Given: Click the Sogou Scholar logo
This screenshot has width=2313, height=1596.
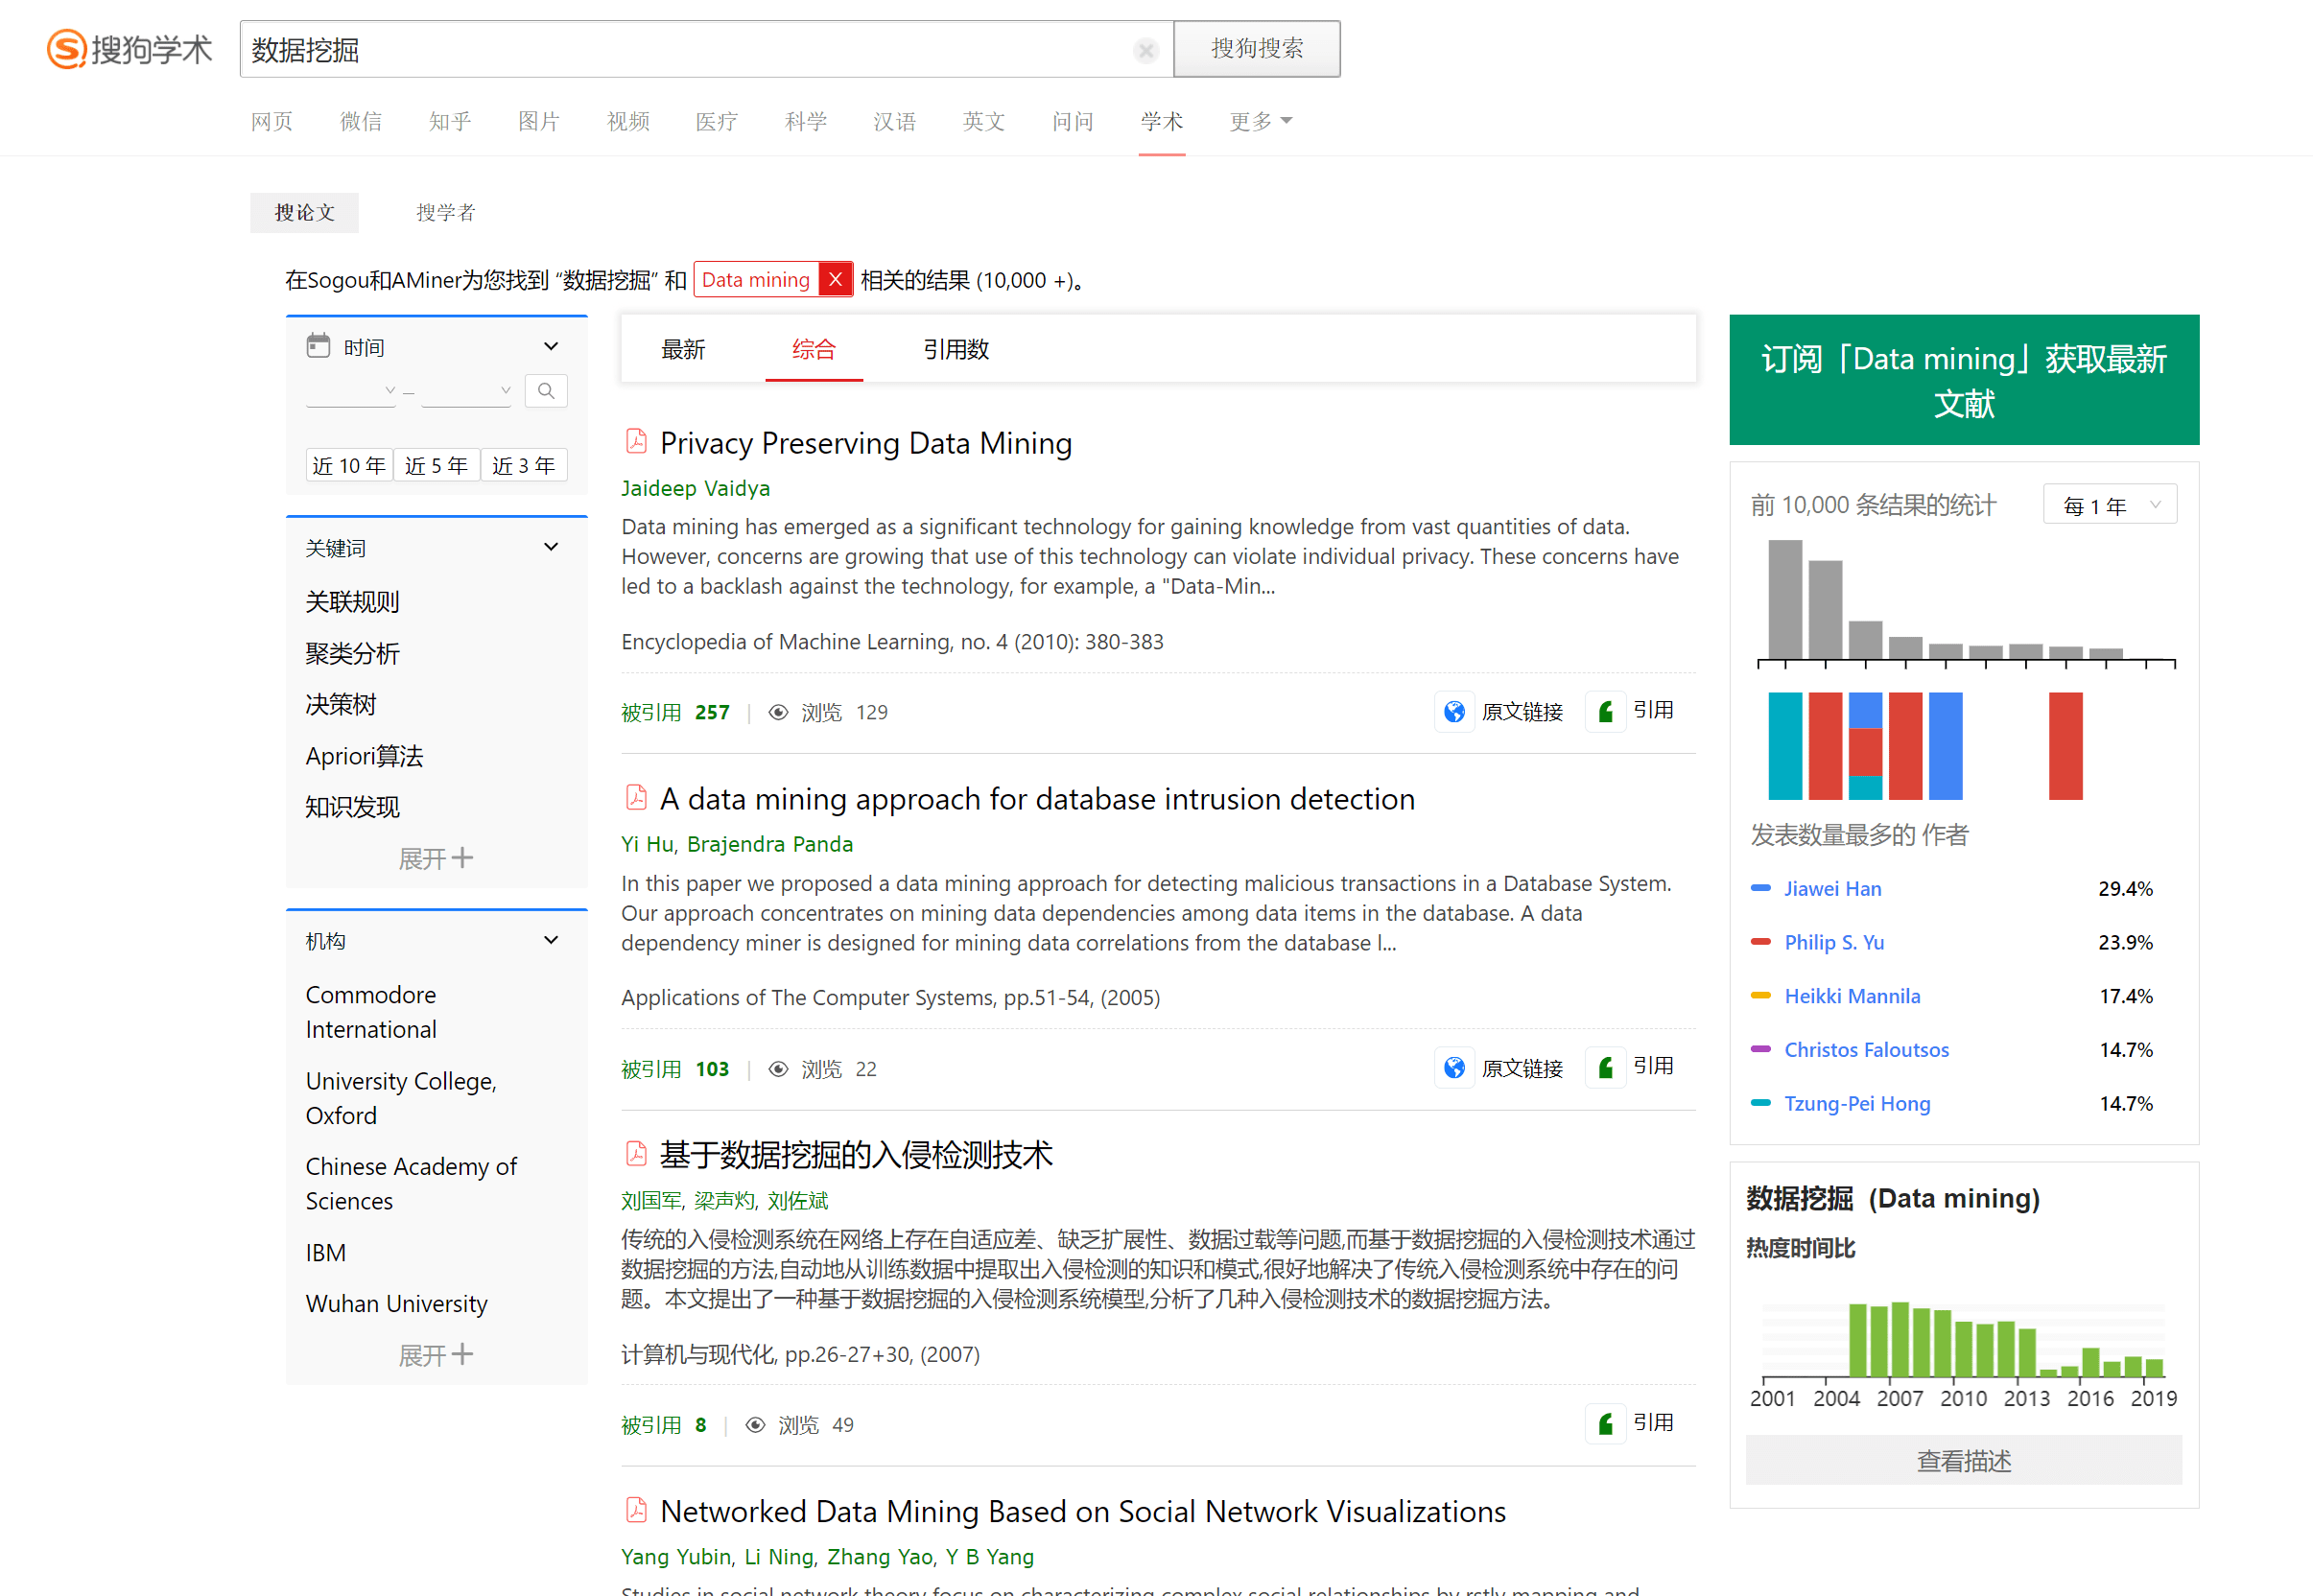Looking at the screenshot, I should pyautogui.click(x=130, y=49).
